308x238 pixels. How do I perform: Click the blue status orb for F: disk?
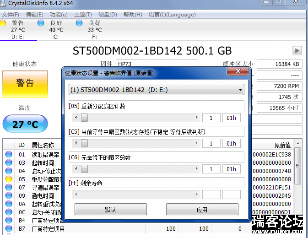[79, 23]
